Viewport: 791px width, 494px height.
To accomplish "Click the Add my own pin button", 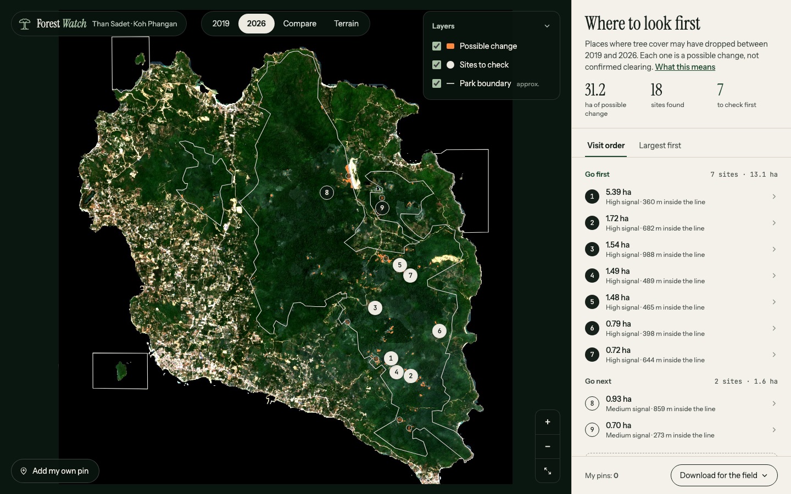I will (x=55, y=471).
